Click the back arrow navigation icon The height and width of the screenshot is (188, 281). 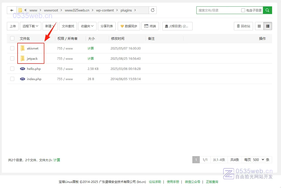click(x=11, y=10)
